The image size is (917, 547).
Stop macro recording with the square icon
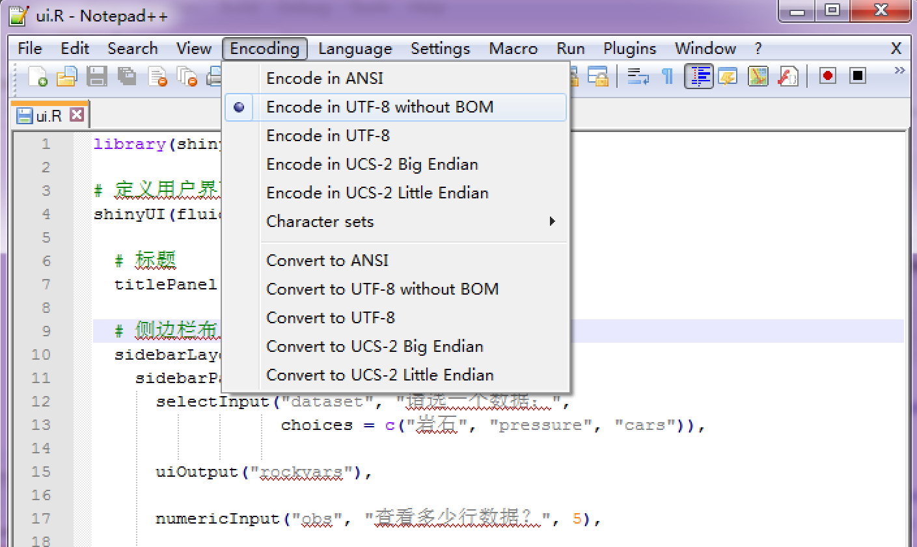(857, 75)
